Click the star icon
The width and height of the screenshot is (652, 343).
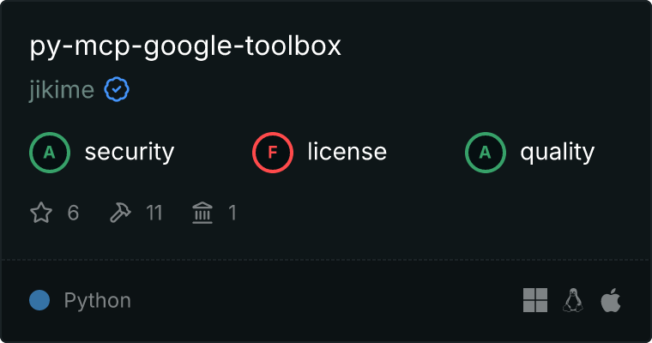(x=41, y=213)
